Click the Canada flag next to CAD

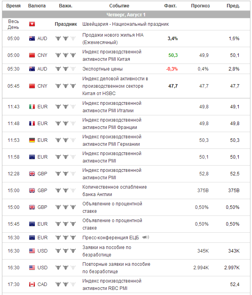(x=32, y=284)
